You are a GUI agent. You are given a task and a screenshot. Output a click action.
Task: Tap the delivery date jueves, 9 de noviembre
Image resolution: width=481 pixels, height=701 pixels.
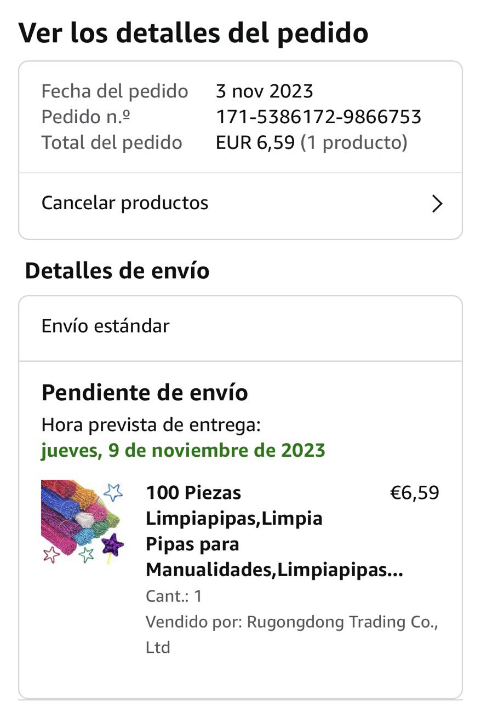tap(183, 451)
